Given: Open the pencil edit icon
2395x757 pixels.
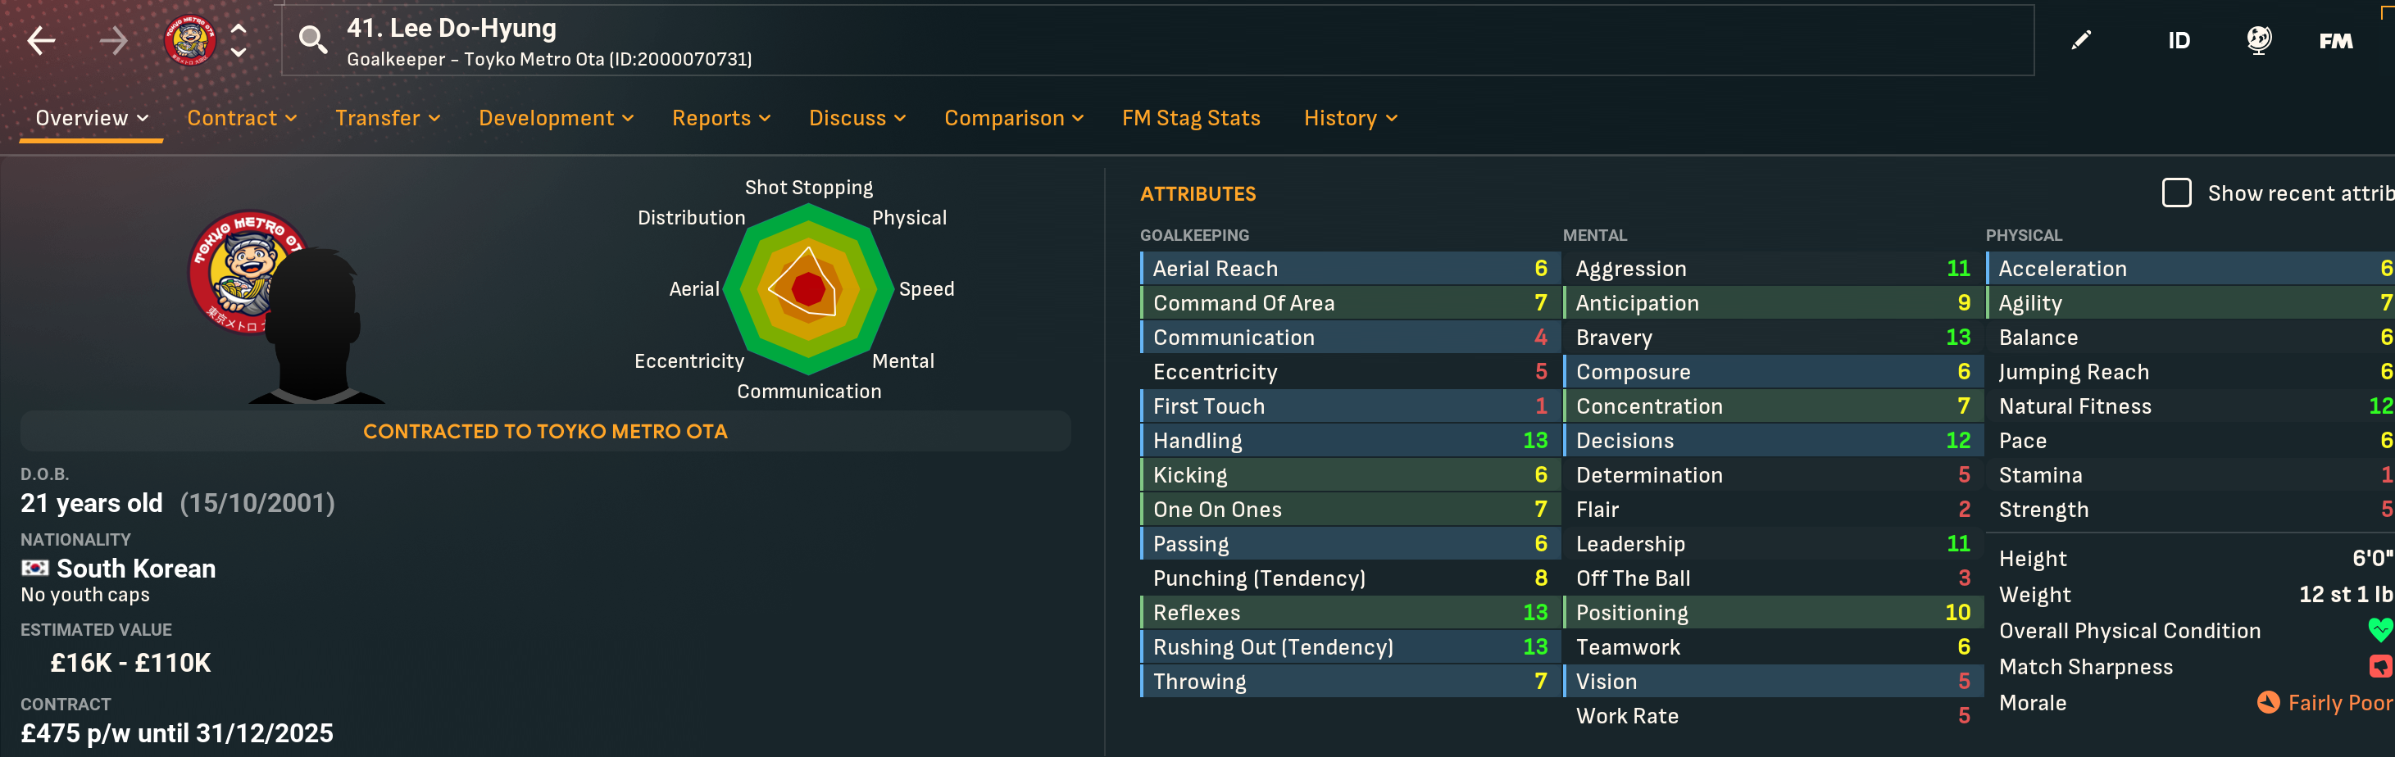Looking at the screenshot, I should [2082, 40].
